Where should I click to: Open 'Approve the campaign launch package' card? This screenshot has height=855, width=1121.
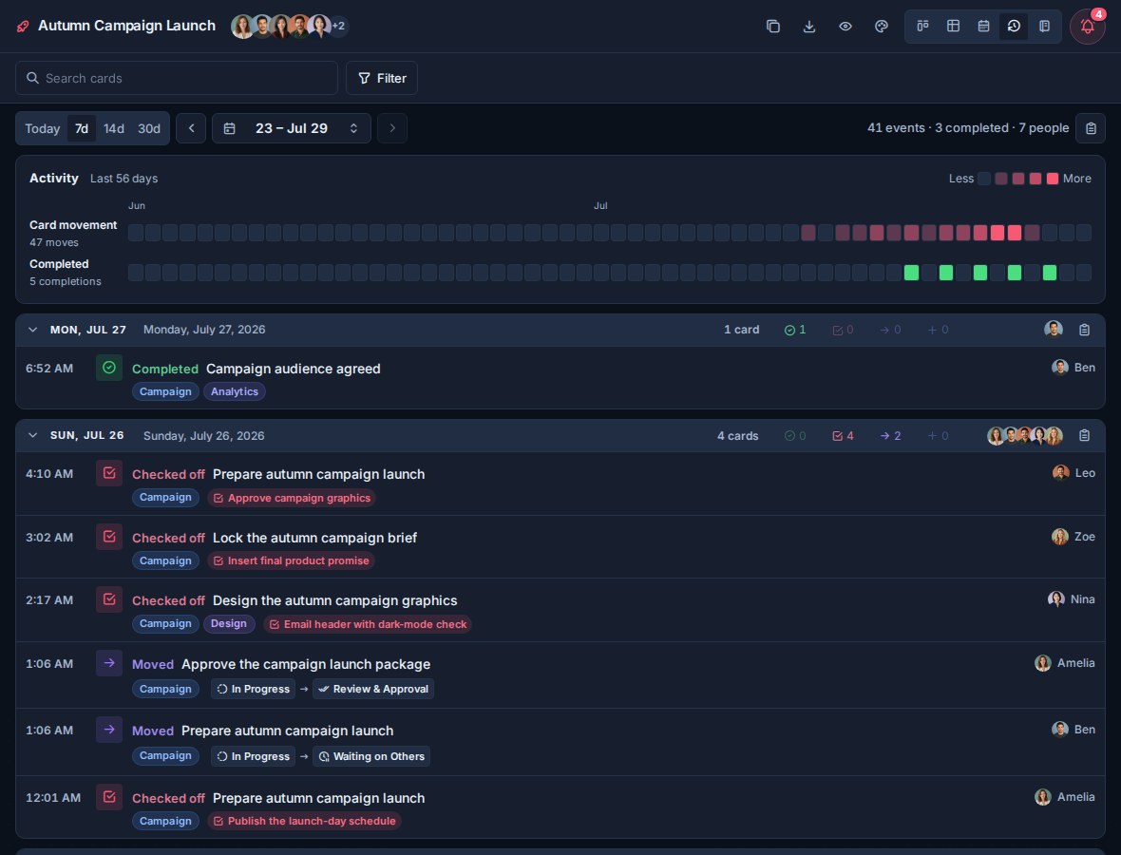(306, 664)
